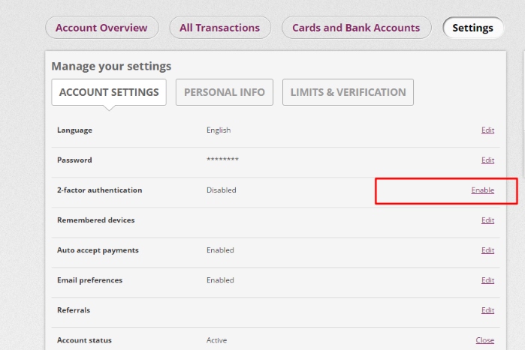Open the Account Overview tab
The height and width of the screenshot is (350, 525).
coord(101,28)
